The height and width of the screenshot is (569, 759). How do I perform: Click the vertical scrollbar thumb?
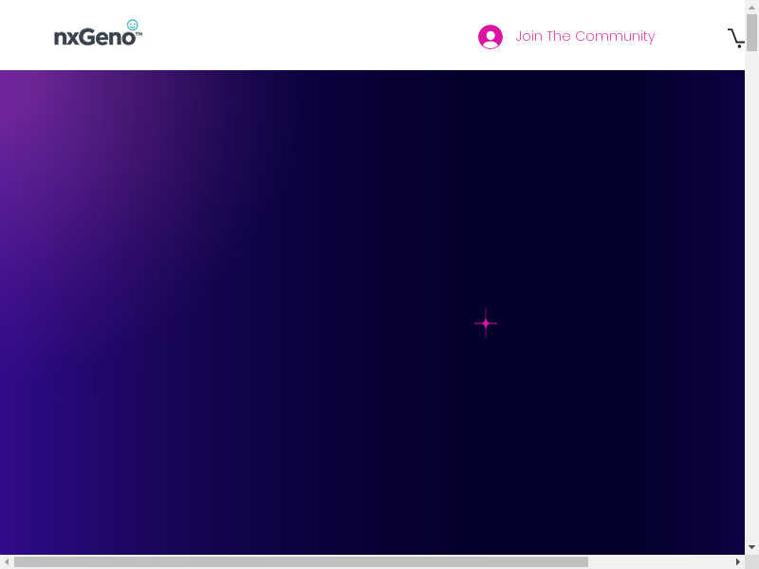click(751, 33)
